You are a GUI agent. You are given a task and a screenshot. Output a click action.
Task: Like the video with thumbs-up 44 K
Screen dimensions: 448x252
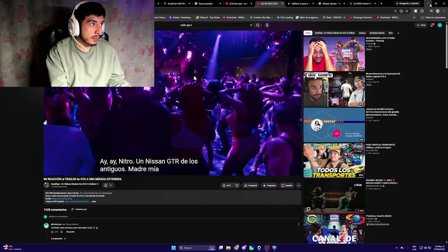pos(227,185)
